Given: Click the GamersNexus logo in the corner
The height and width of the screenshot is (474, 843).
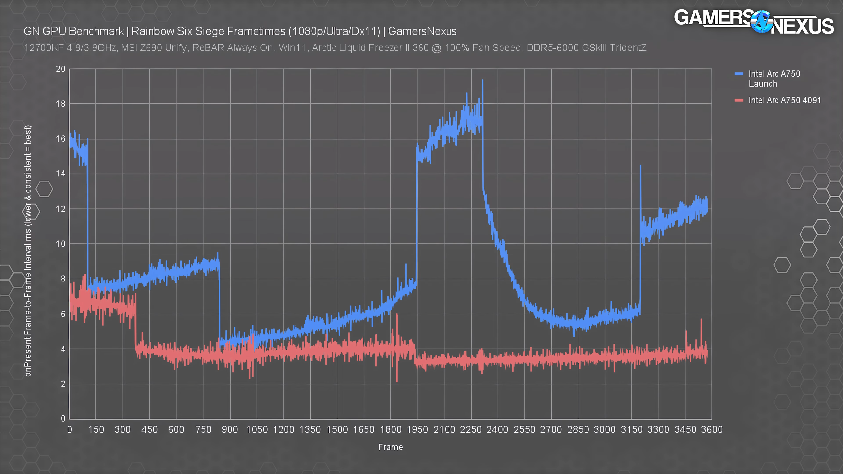Looking at the screenshot, I should [754, 22].
